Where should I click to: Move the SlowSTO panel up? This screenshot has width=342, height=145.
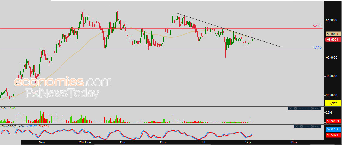pos(307,126)
